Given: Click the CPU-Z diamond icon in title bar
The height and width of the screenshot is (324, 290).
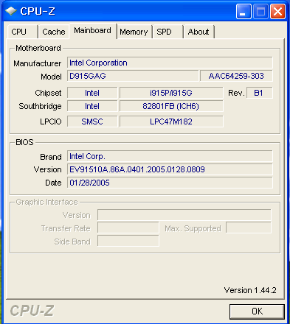Looking at the screenshot, I should coord(11,11).
